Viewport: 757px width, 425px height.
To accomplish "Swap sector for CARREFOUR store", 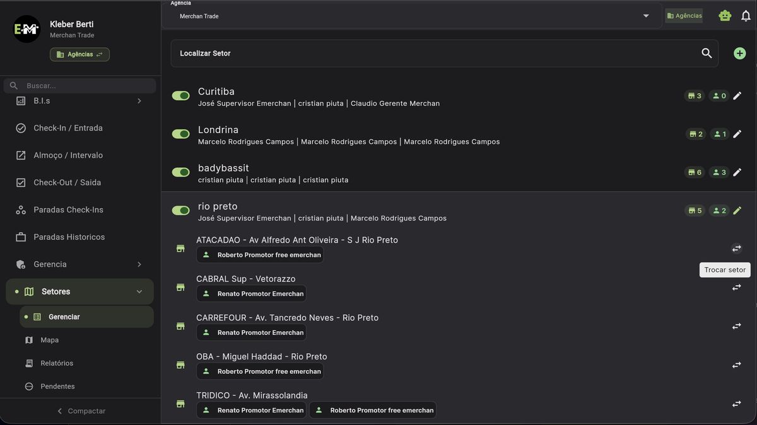I will 736,326.
